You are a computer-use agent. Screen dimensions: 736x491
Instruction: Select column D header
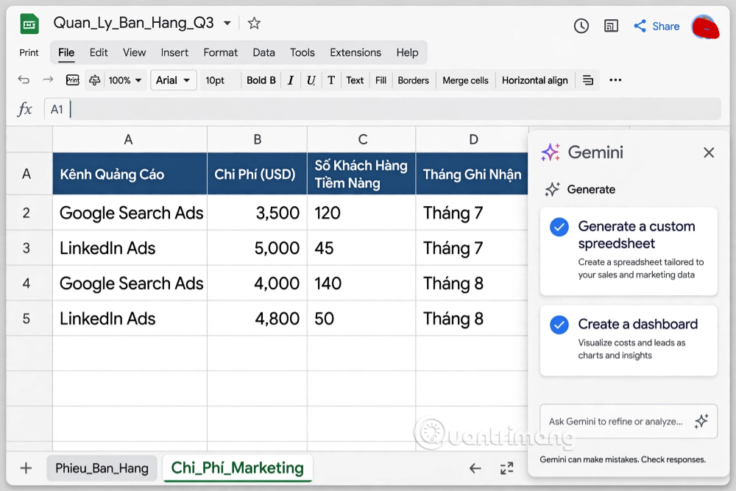(x=473, y=139)
